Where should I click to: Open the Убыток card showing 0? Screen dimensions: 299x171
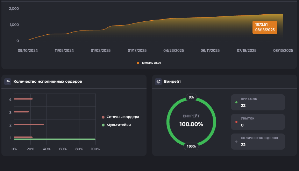click(258, 122)
